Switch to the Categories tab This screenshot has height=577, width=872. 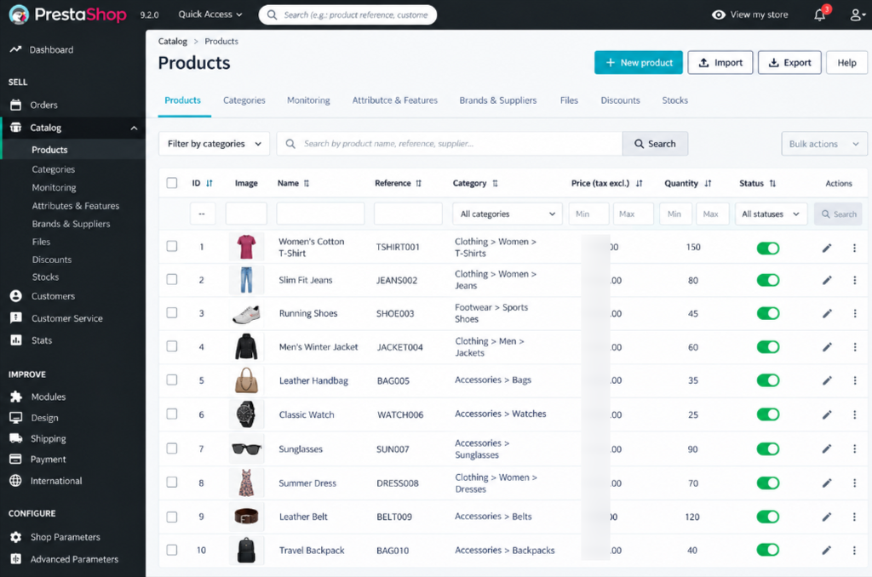click(x=244, y=100)
